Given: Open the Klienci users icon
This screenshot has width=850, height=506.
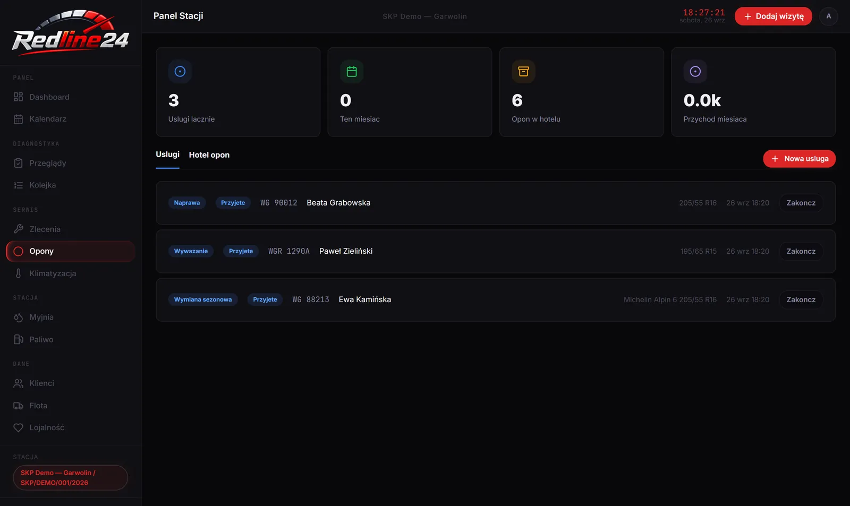Looking at the screenshot, I should (x=18, y=383).
